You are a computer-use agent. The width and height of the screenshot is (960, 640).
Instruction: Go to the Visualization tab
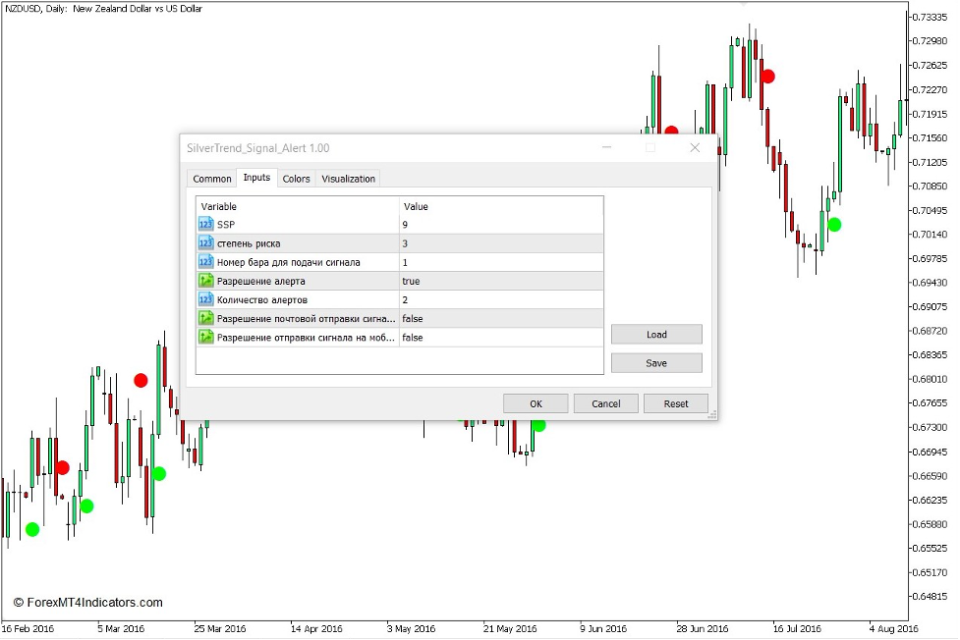click(349, 179)
